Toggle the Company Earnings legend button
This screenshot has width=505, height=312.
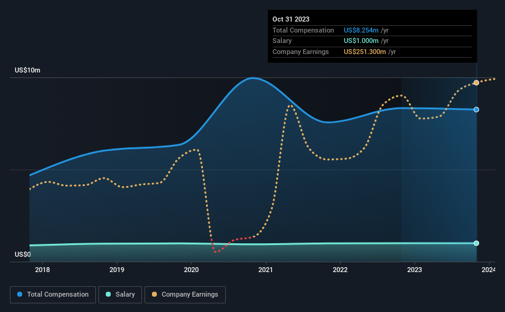pyautogui.click(x=185, y=295)
